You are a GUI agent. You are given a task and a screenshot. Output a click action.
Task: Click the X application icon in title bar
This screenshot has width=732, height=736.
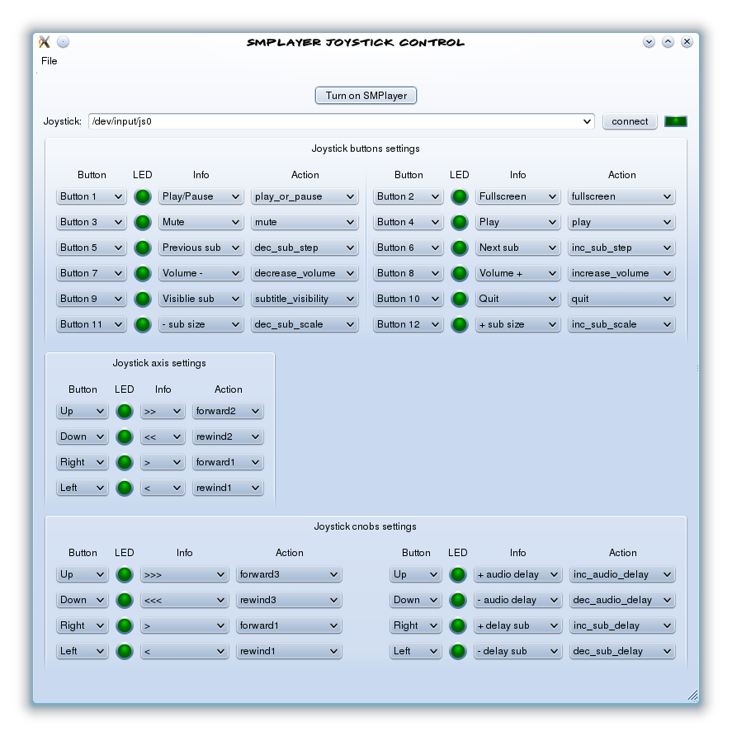pyautogui.click(x=44, y=42)
